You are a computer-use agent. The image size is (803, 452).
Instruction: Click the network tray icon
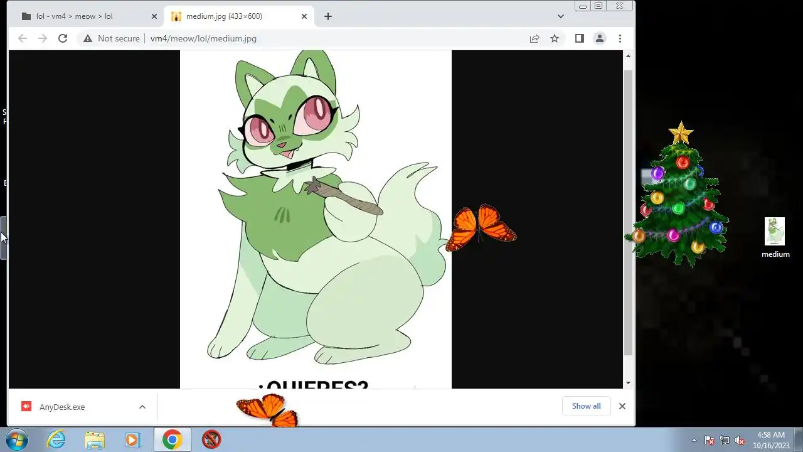coord(725,440)
